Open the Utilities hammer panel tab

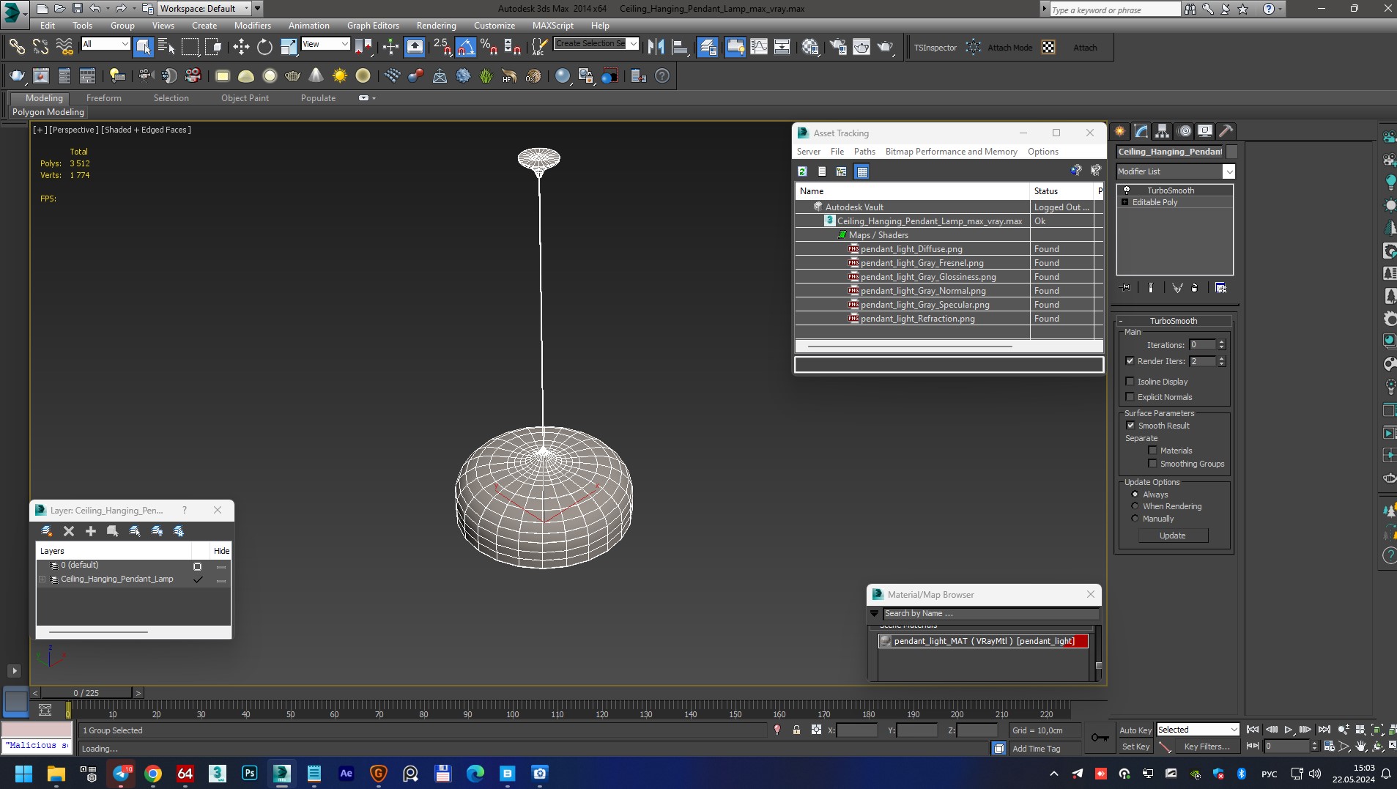(x=1226, y=131)
